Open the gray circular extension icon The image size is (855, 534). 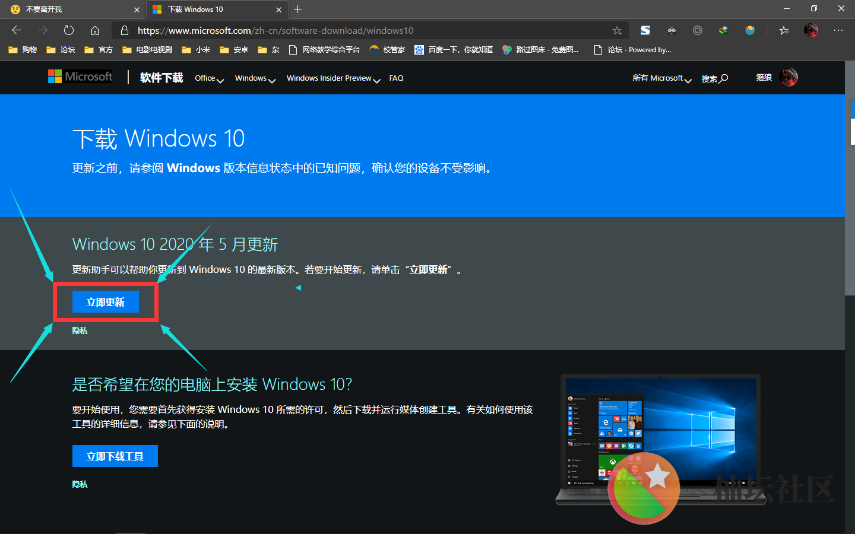pyautogui.click(x=698, y=30)
